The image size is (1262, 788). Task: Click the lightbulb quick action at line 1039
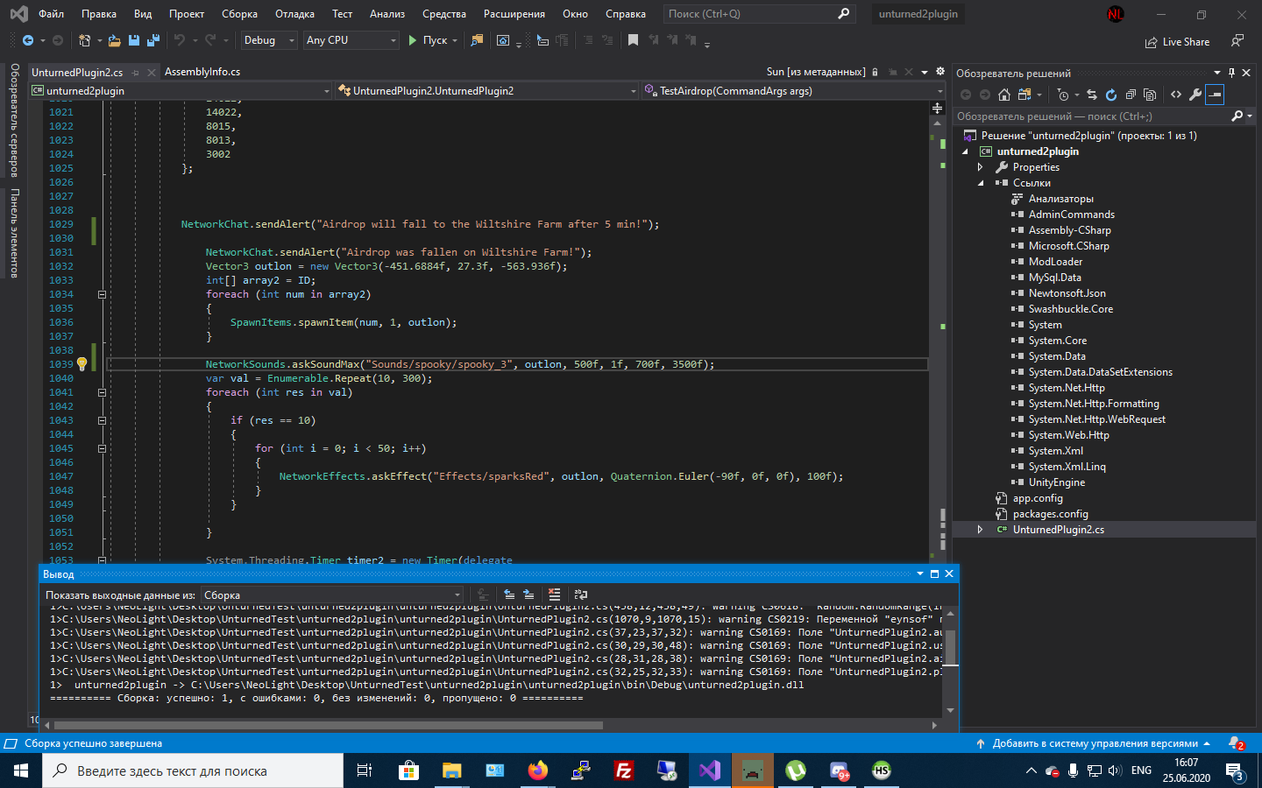point(82,363)
